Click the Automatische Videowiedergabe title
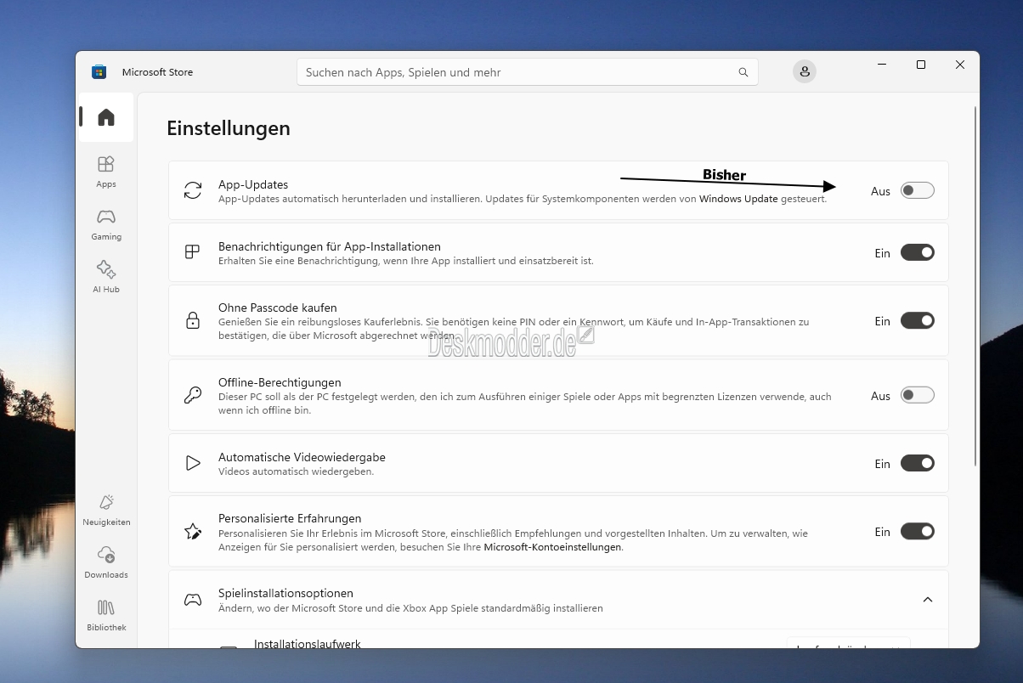The height and width of the screenshot is (683, 1023). coord(302,457)
